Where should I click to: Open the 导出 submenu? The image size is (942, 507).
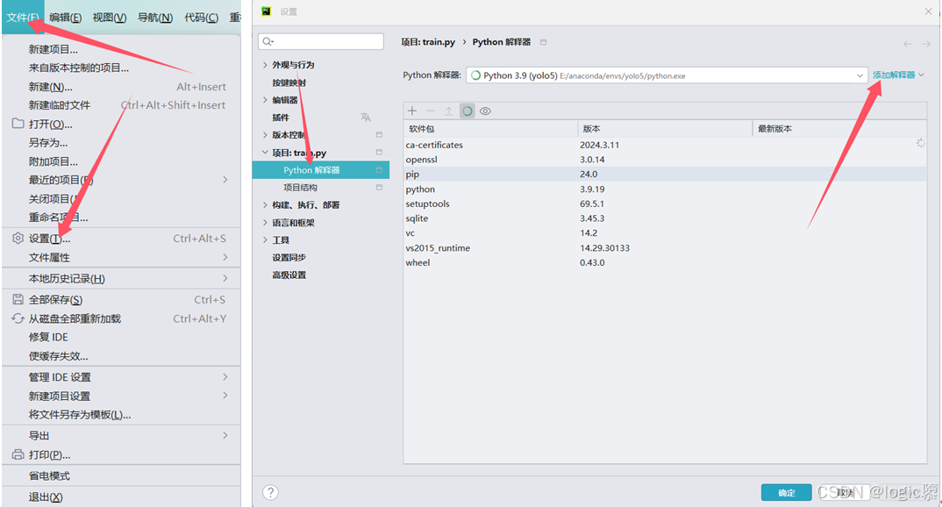121,436
